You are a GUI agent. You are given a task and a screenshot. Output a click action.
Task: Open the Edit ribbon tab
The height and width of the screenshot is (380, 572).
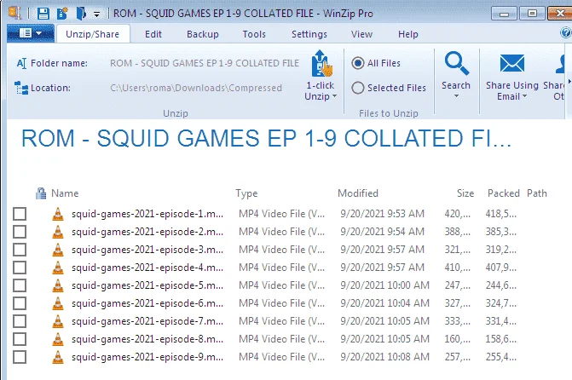153,34
